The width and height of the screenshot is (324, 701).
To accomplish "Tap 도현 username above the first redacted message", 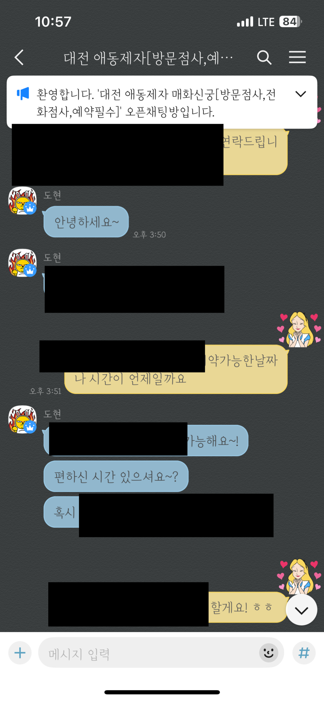I will click(x=52, y=258).
